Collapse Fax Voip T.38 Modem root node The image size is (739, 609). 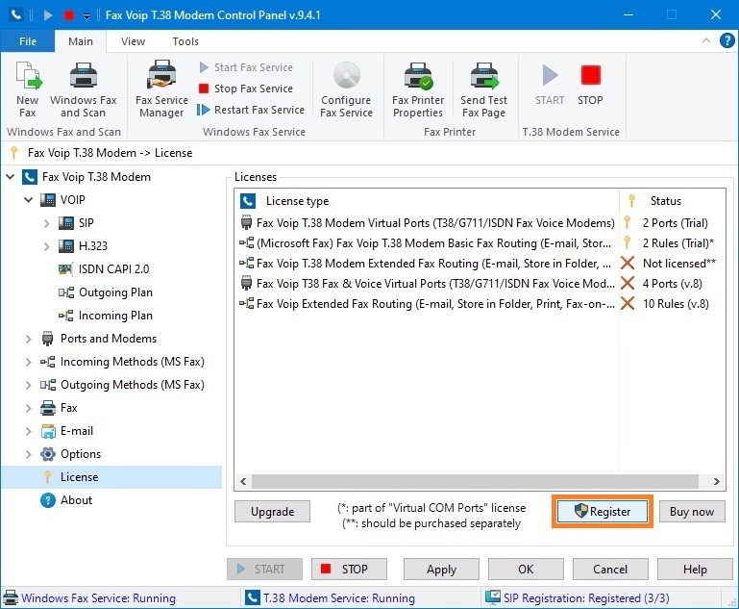[x=10, y=177]
